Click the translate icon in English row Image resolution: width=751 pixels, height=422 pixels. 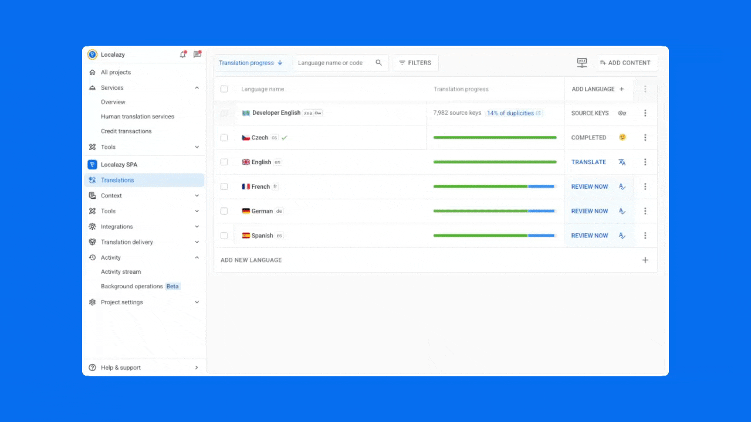pyautogui.click(x=622, y=162)
